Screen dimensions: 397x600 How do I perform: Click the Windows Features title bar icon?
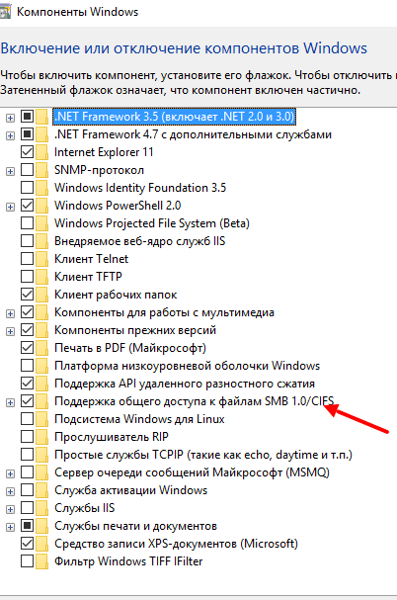(5, 12)
